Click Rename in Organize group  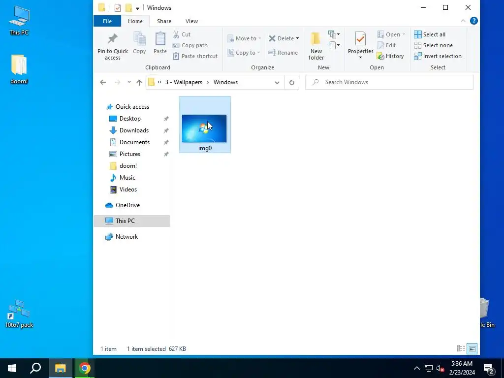(283, 53)
